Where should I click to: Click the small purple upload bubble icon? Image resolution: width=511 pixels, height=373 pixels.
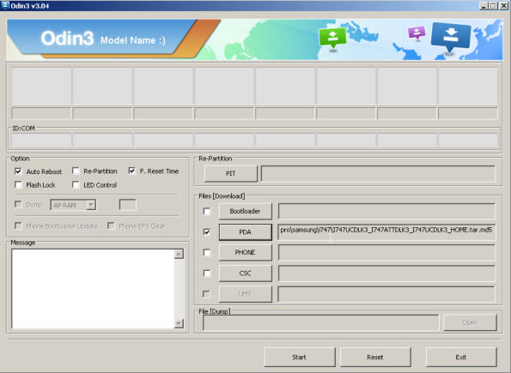[417, 33]
